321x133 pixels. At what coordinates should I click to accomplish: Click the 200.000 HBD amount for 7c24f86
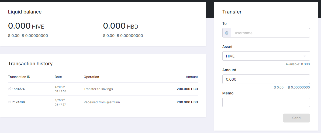click(x=187, y=102)
